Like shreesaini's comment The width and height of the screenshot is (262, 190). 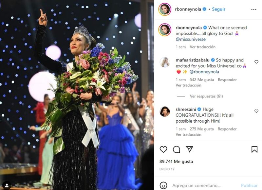256,111
